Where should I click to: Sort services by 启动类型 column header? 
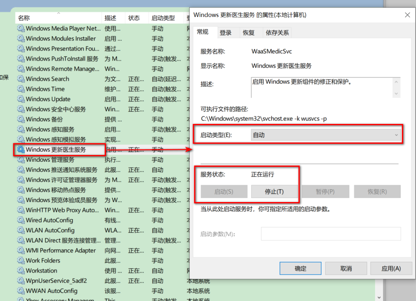[x=166, y=18]
